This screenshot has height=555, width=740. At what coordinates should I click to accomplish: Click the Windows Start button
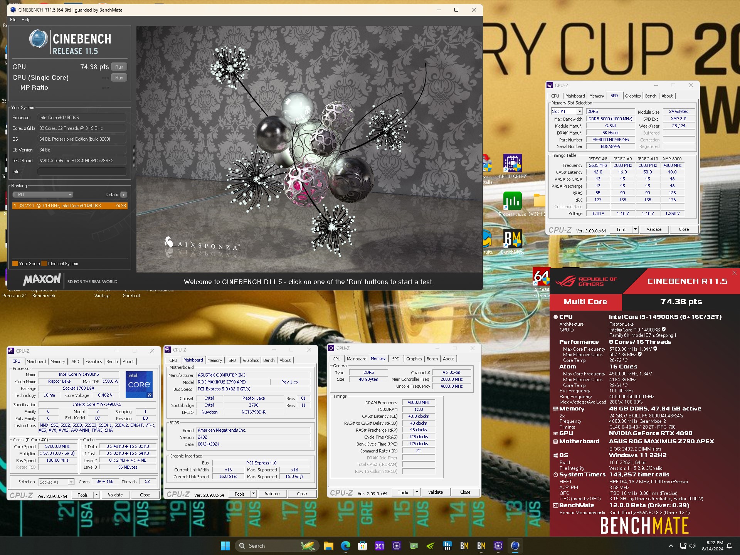point(225,546)
